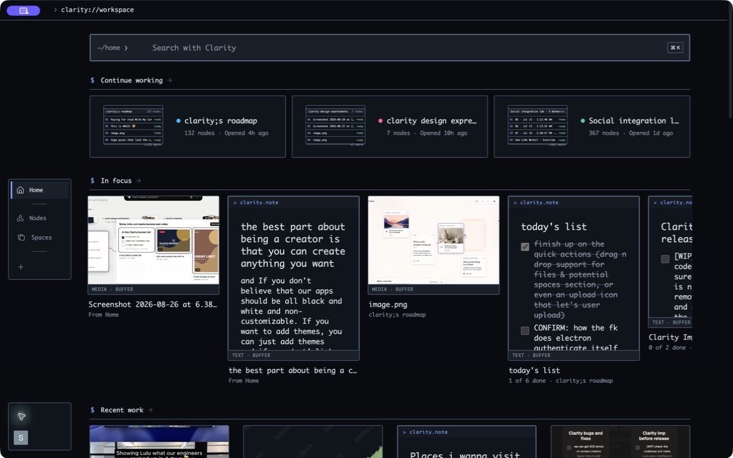The width and height of the screenshot is (733, 458).
Task: Open the image.png media thumbnail
Action: pos(434,240)
